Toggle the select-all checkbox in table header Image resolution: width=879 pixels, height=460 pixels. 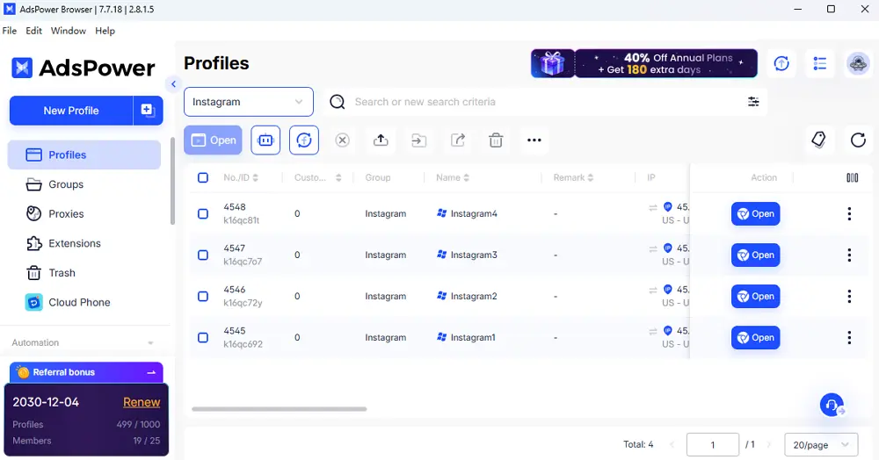pos(203,177)
